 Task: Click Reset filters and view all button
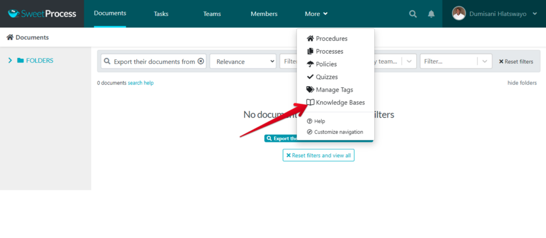click(x=318, y=155)
